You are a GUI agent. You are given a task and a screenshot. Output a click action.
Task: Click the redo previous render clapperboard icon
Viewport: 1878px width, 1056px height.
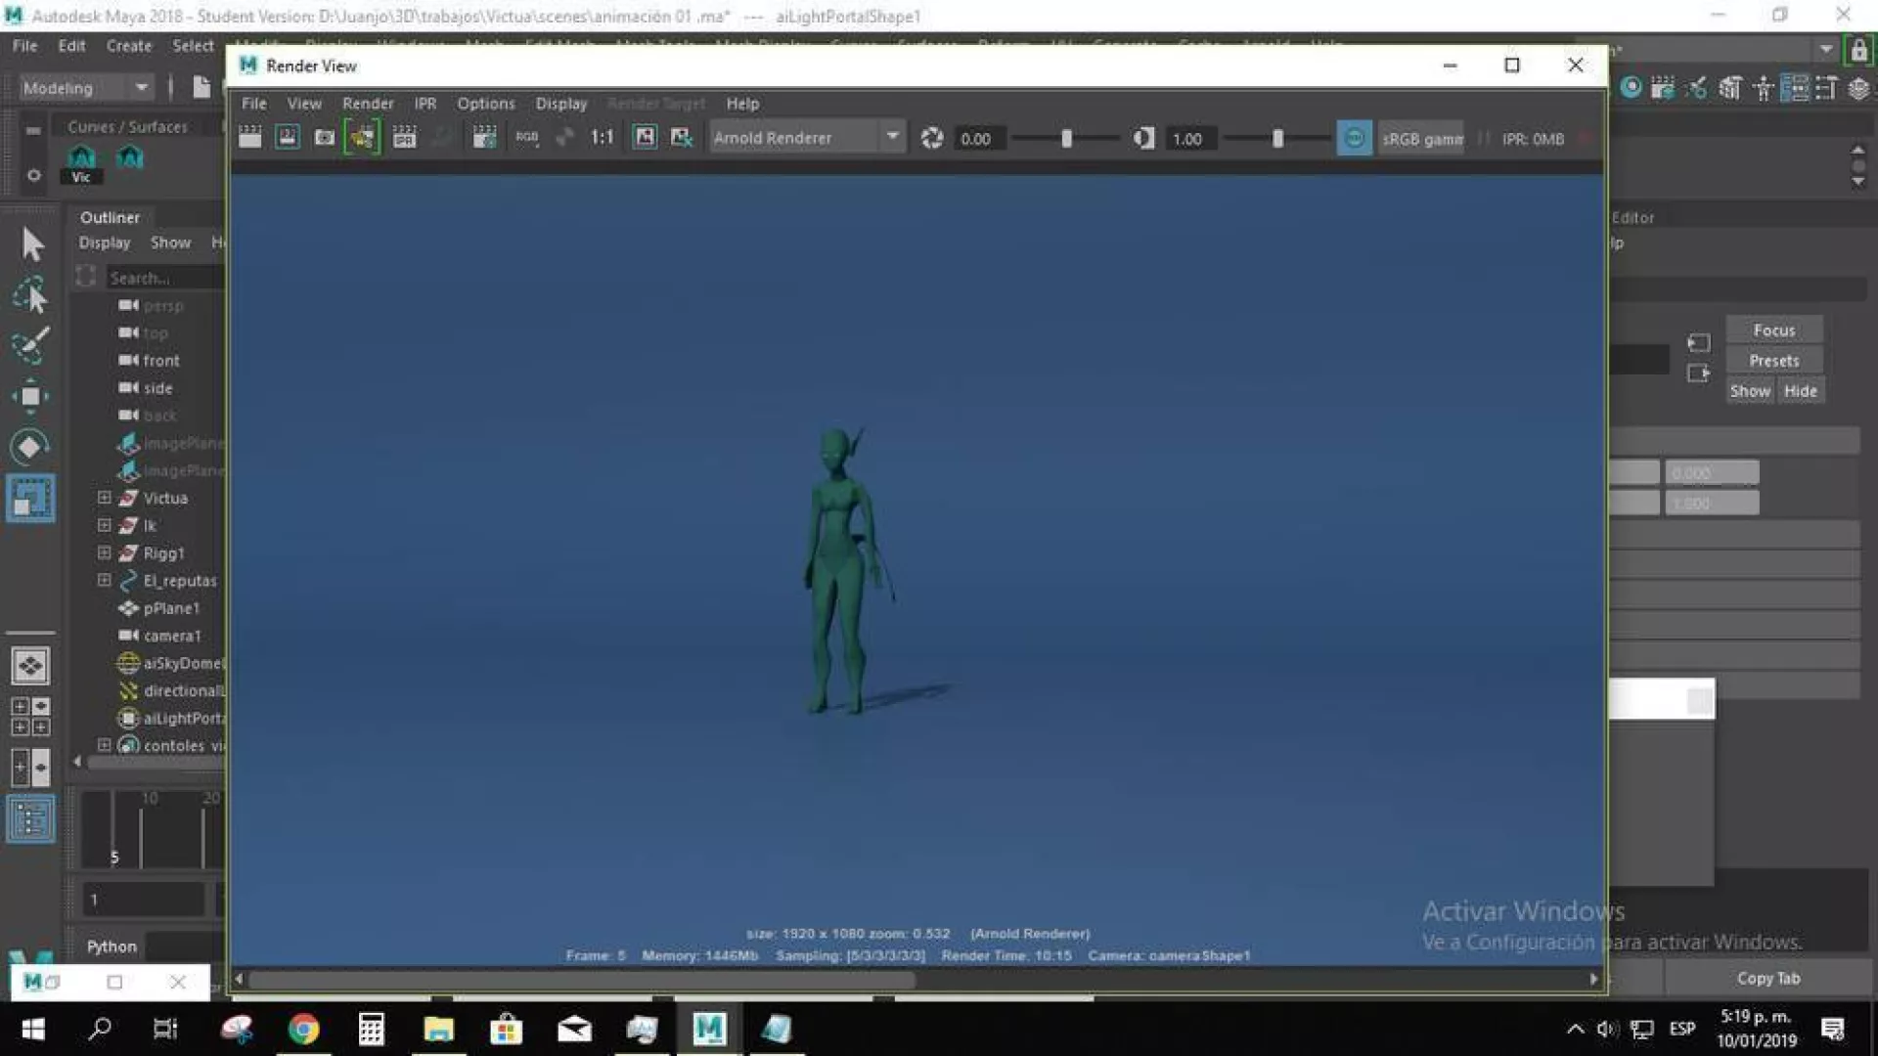coord(250,138)
